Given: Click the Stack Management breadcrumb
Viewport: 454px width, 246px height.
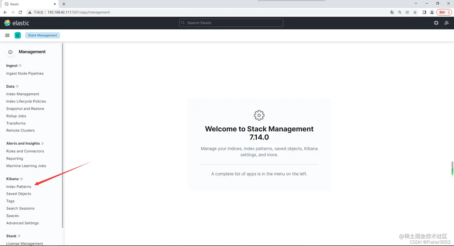Looking at the screenshot, I should tap(42, 35).
